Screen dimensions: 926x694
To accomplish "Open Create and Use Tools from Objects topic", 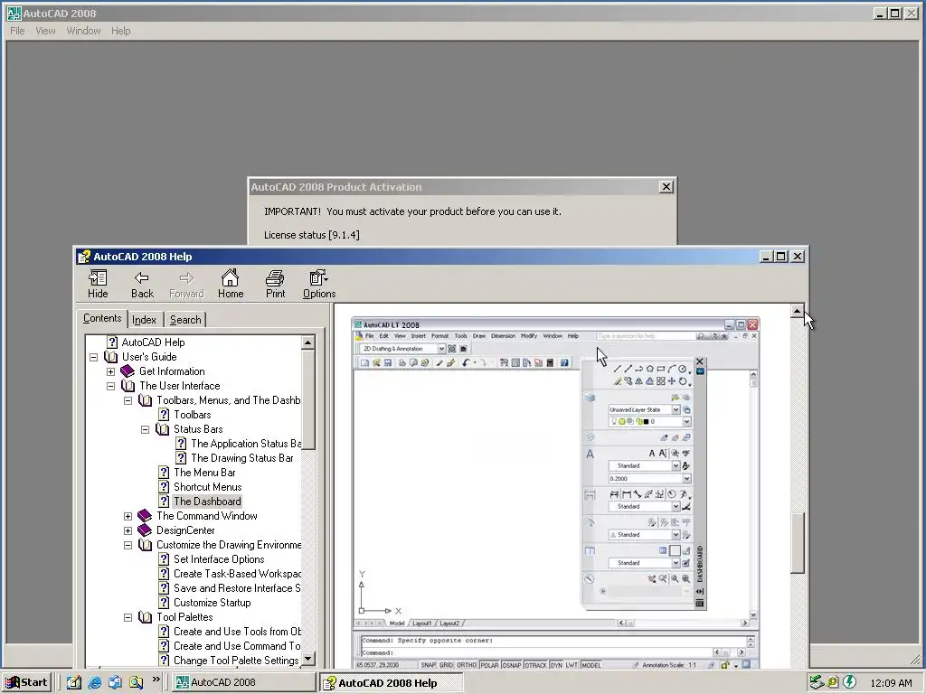I will pos(237,632).
